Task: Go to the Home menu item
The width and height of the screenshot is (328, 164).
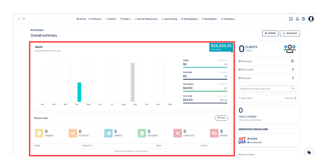Action: coord(81,19)
